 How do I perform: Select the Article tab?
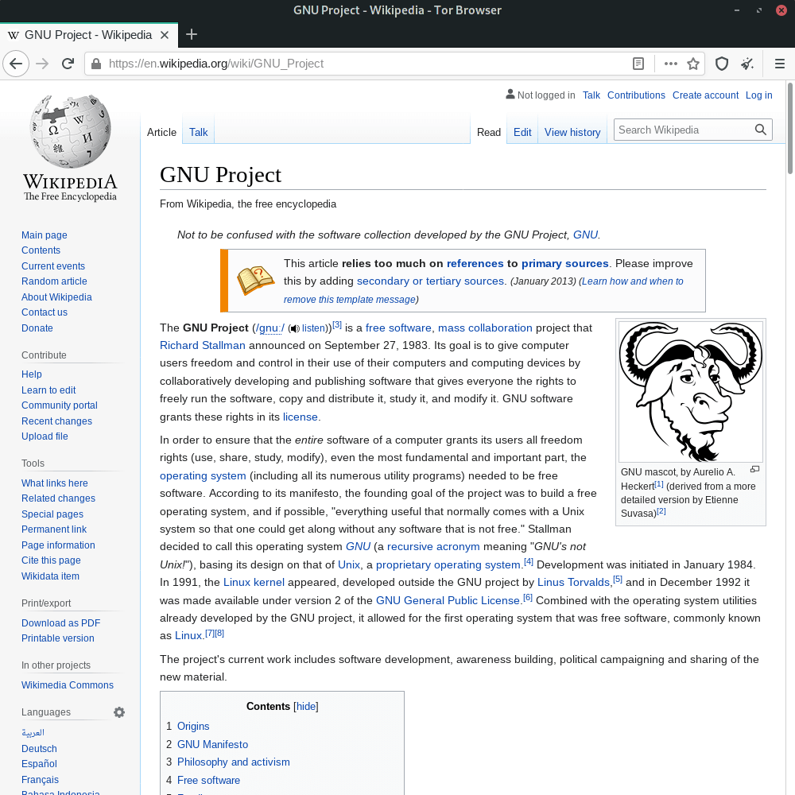(161, 132)
